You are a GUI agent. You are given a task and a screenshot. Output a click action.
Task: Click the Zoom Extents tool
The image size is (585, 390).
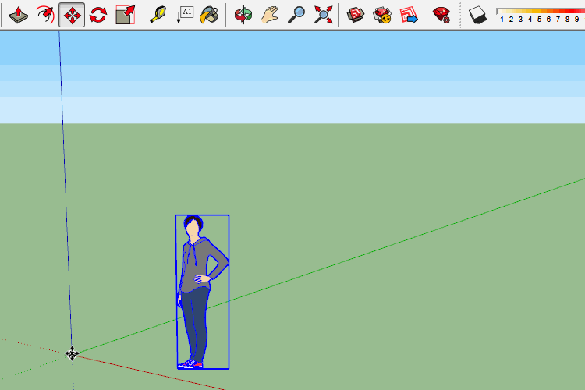(323, 14)
